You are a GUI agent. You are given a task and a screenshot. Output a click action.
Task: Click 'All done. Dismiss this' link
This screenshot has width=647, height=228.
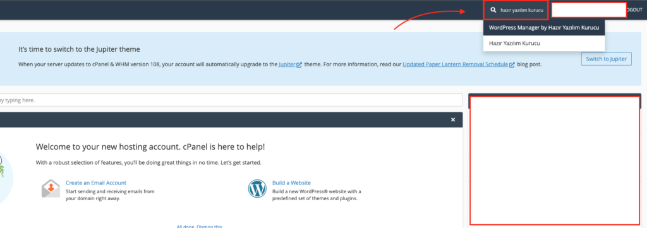point(199,226)
